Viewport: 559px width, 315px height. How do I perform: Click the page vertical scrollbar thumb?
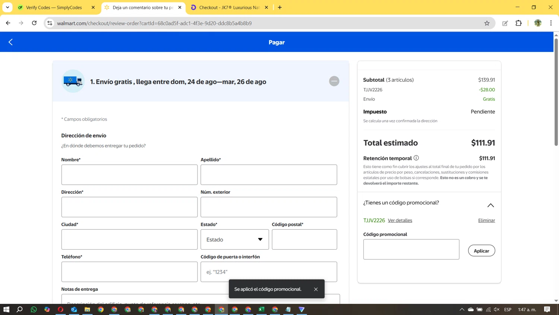coord(556,91)
